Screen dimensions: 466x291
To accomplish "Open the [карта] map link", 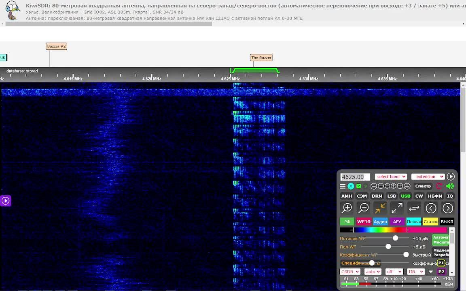I will 141,12.
